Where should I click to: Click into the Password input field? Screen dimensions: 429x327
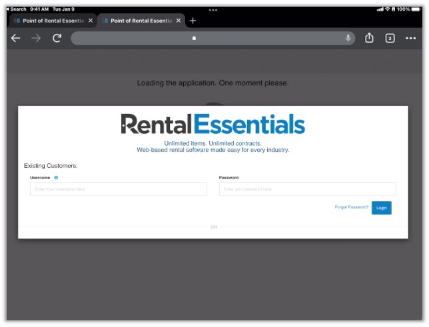coord(307,189)
